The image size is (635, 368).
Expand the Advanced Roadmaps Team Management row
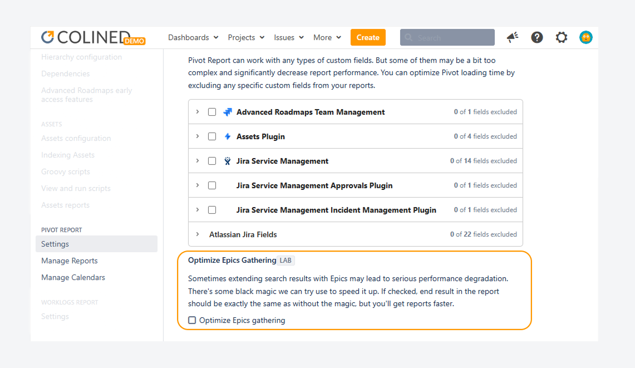click(x=198, y=111)
